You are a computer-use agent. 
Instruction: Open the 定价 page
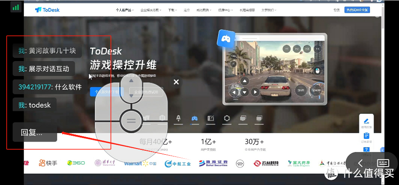pyautogui.click(x=187, y=10)
